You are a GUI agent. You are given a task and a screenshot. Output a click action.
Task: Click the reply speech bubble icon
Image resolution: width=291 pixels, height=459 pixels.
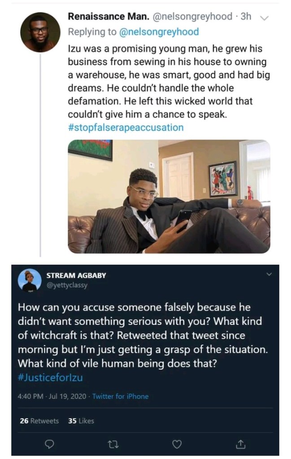(50, 444)
